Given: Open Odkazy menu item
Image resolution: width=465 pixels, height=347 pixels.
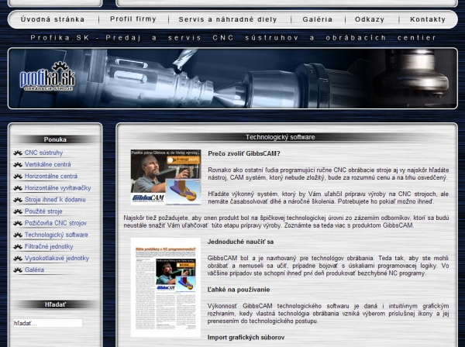Looking at the screenshot, I should (370, 19).
